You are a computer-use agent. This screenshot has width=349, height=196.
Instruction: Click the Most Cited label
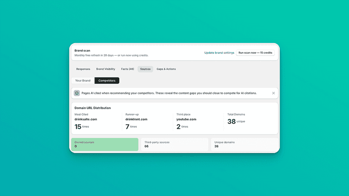[81, 114]
